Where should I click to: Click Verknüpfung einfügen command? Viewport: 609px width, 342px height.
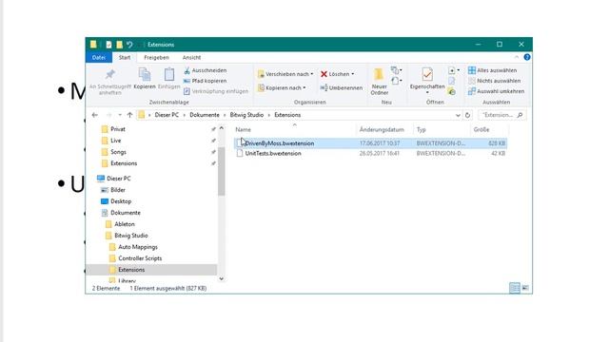[216, 91]
